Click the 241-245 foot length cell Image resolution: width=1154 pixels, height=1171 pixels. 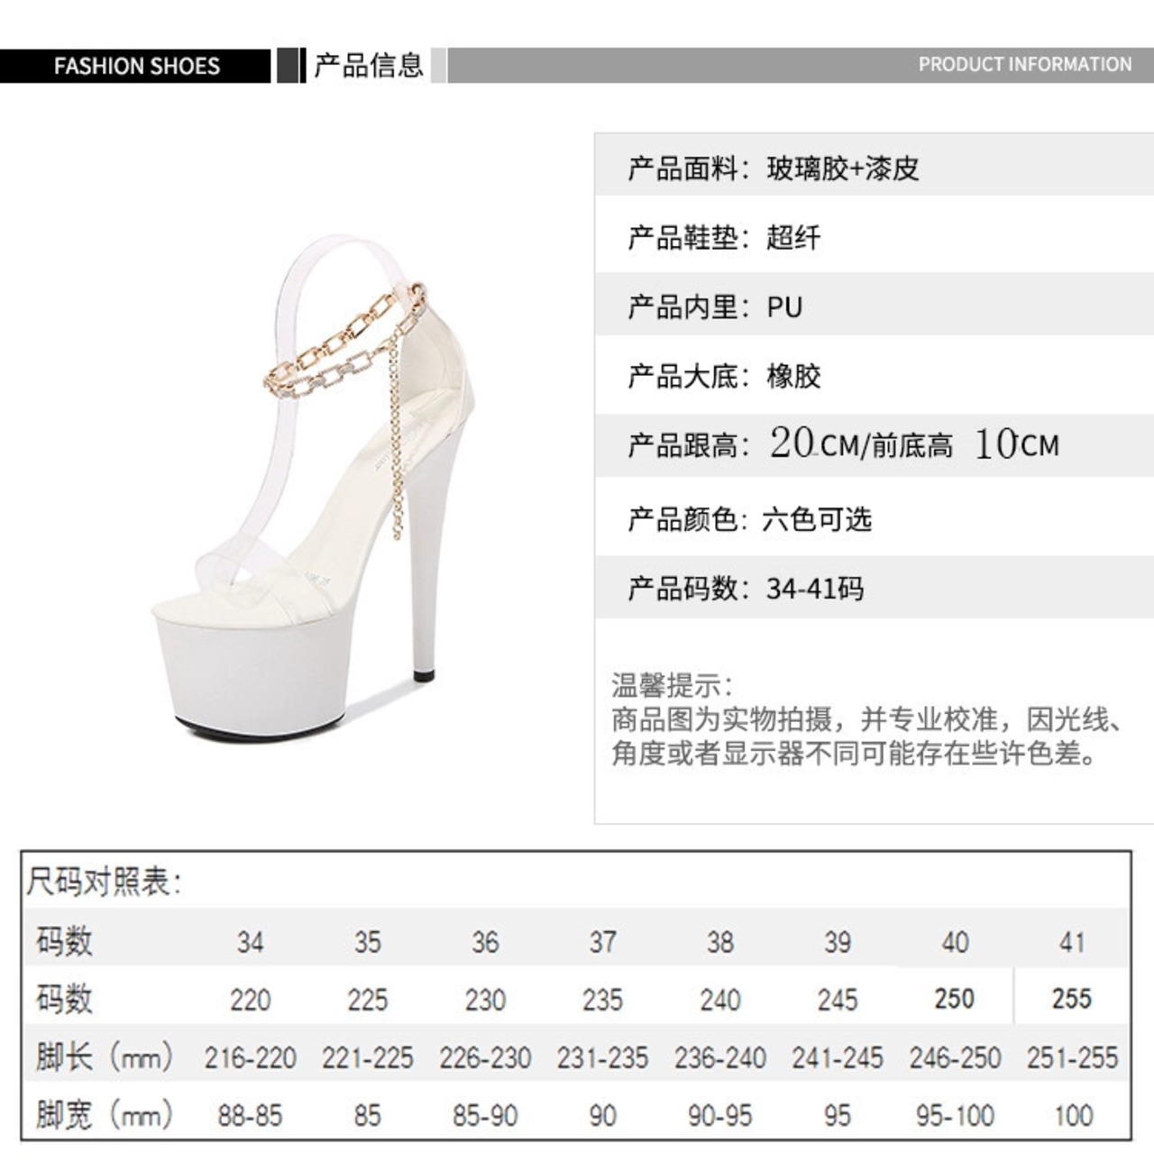[x=837, y=1057]
